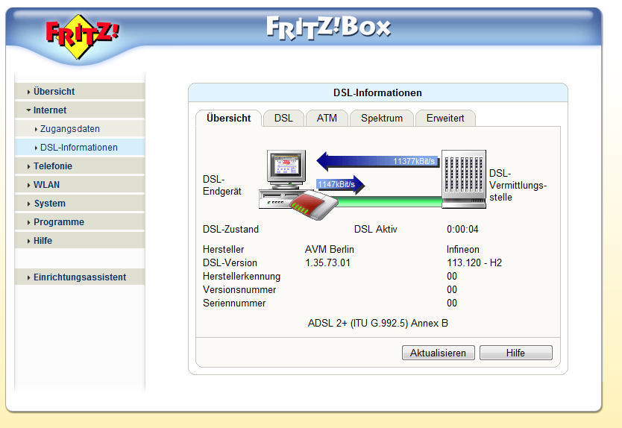Open the Einrichtungsassistent
Image resolution: width=622 pixels, height=428 pixels.
80,277
